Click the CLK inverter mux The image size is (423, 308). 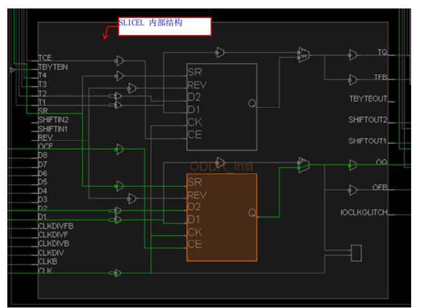pos(116,273)
